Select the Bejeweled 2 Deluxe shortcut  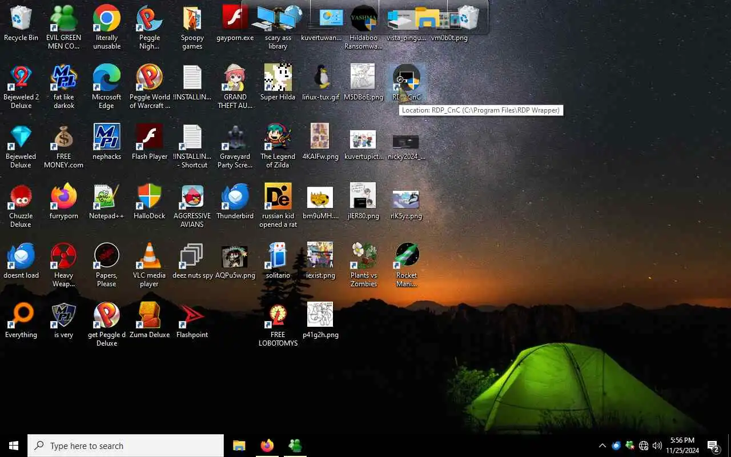coord(21,87)
